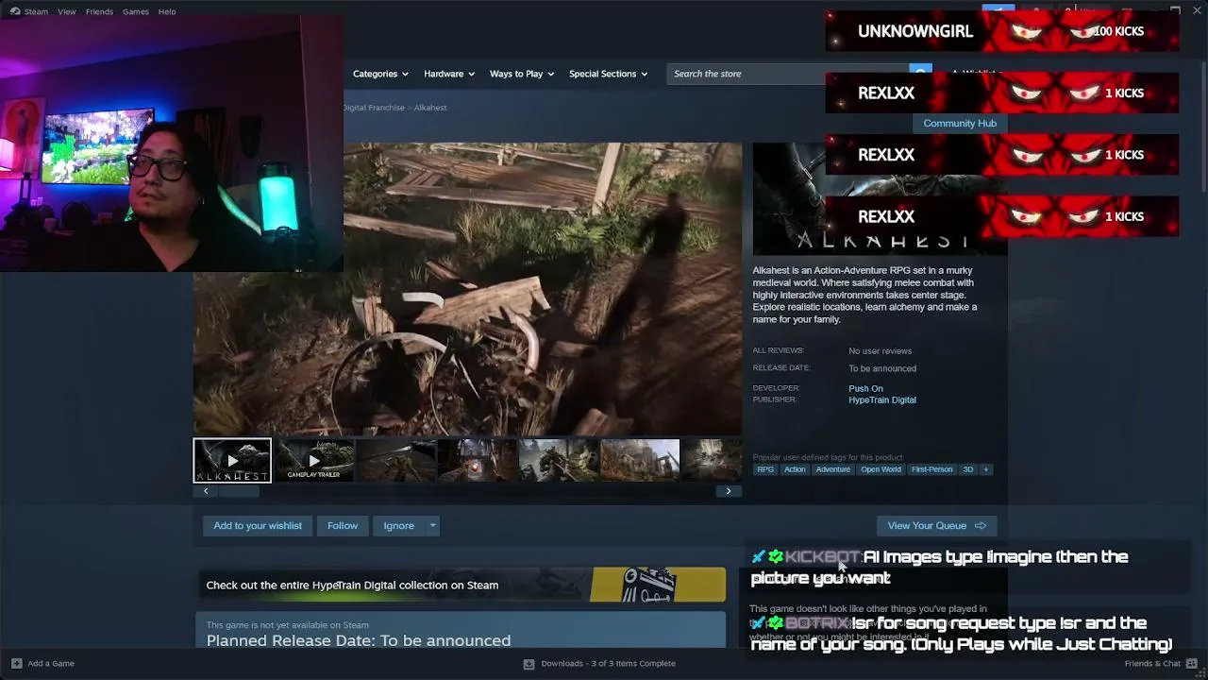The image size is (1208, 680).
Task: Click Add to your wishlist
Action: click(258, 526)
